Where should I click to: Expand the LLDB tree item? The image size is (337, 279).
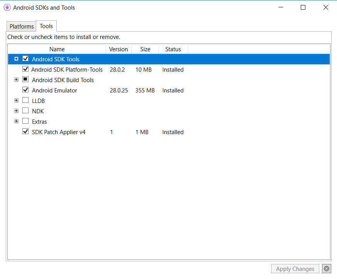point(16,100)
